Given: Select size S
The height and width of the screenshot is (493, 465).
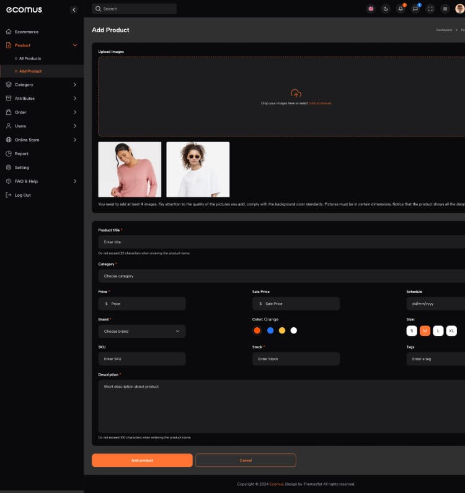Looking at the screenshot, I should [x=412, y=331].
